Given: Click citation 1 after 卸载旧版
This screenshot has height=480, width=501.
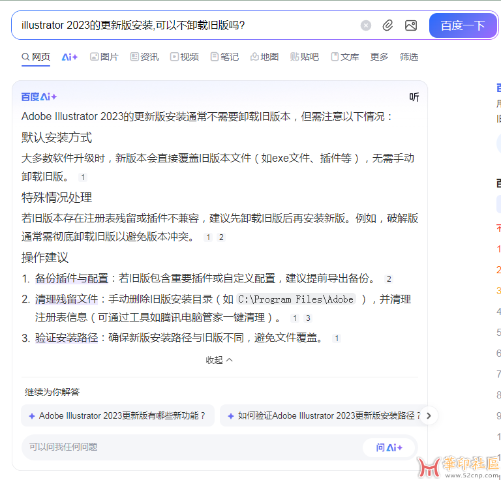Looking at the screenshot, I should tap(83, 177).
